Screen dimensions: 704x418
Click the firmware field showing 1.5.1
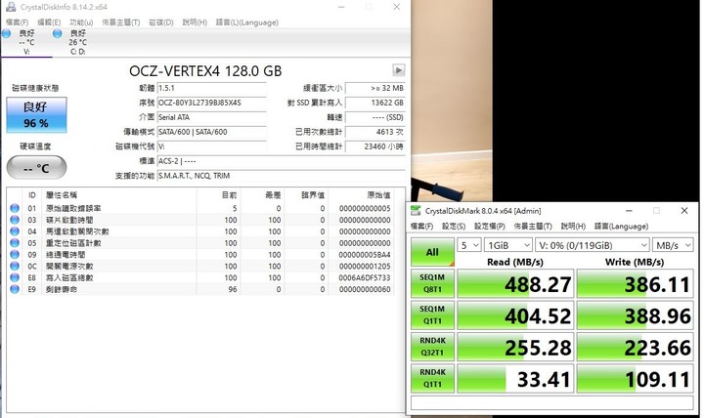(211, 88)
